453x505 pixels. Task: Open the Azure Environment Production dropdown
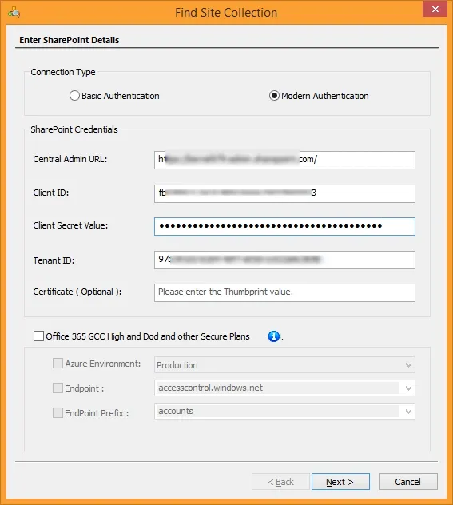pyautogui.click(x=284, y=365)
